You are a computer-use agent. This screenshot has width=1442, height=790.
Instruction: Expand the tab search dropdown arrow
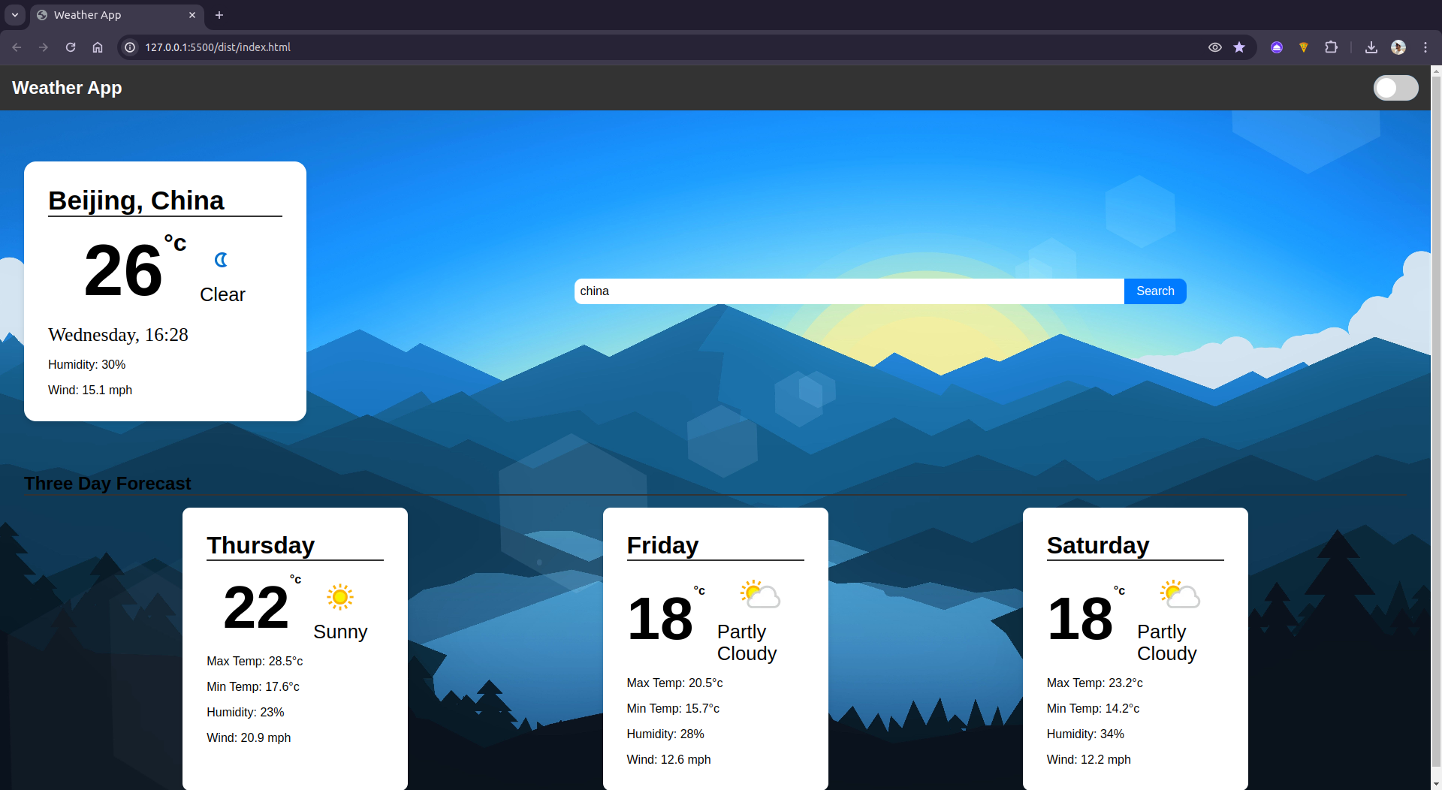point(15,15)
